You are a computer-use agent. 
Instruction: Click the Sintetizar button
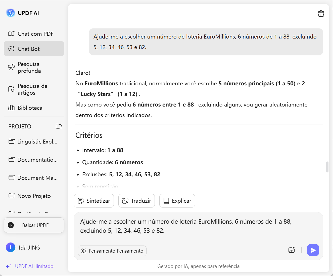[94, 201]
